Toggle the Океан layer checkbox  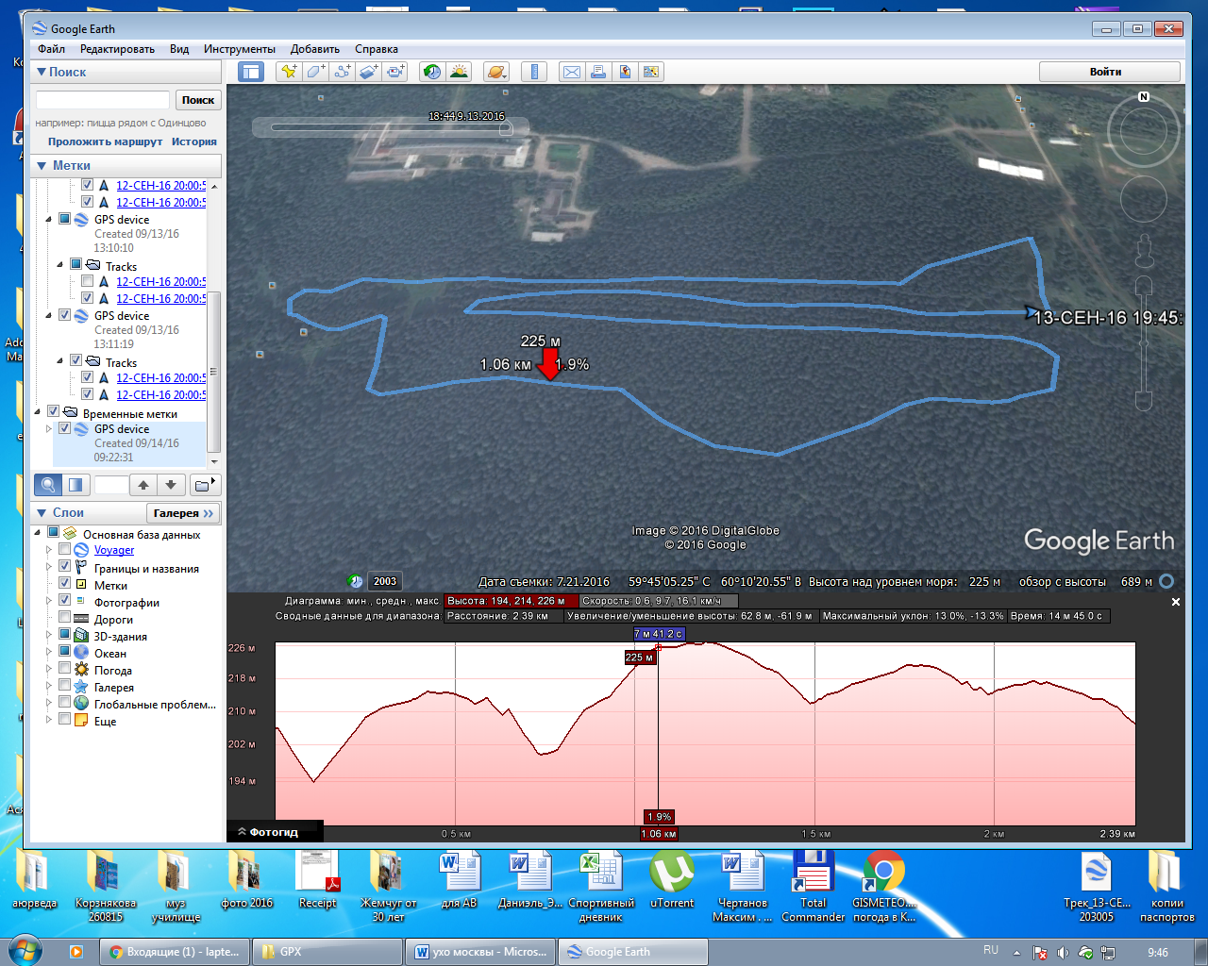click(x=65, y=652)
